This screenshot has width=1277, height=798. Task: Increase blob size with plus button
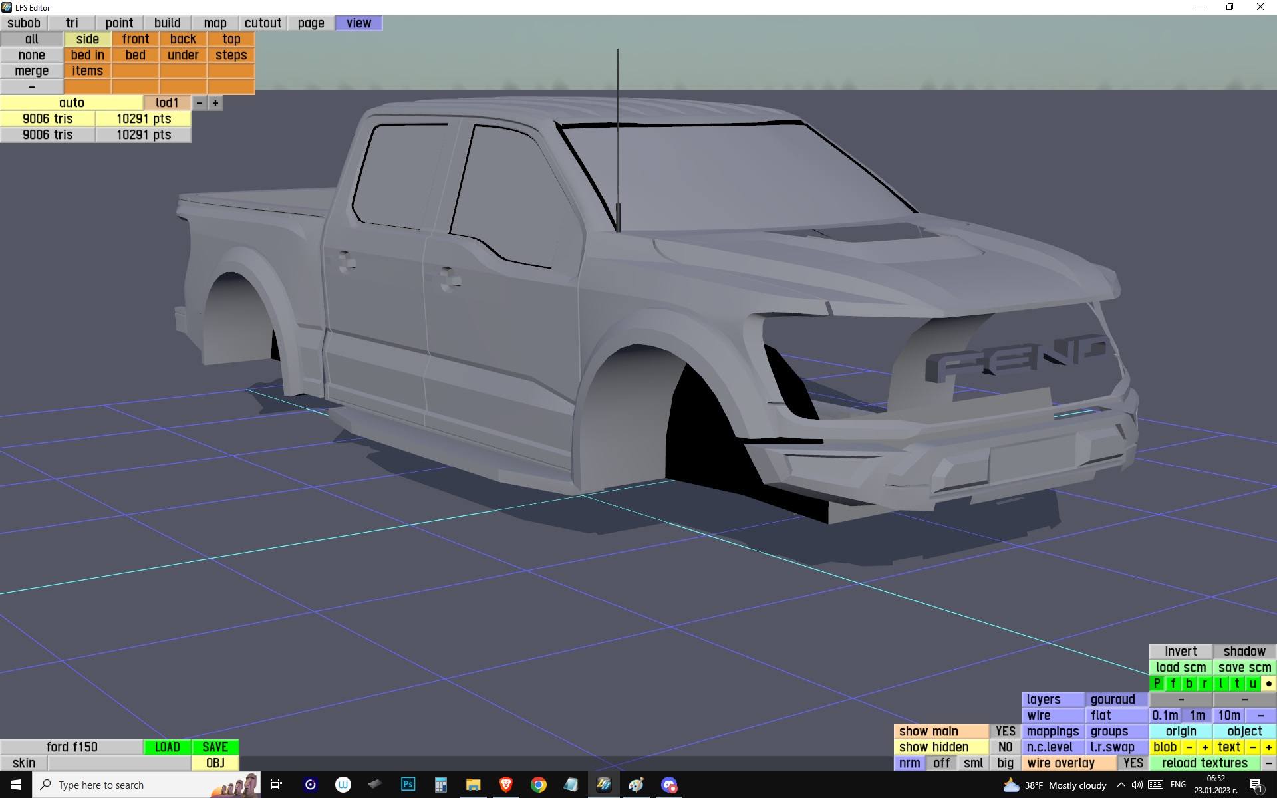pyautogui.click(x=1205, y=747)
